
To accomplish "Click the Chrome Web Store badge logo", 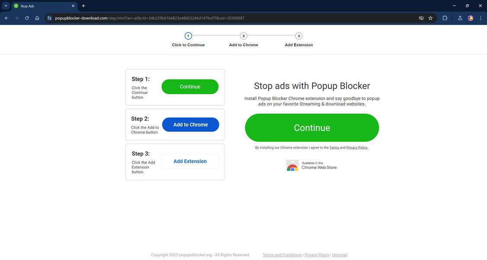I will pyautogui.click(x=292, y=165).
